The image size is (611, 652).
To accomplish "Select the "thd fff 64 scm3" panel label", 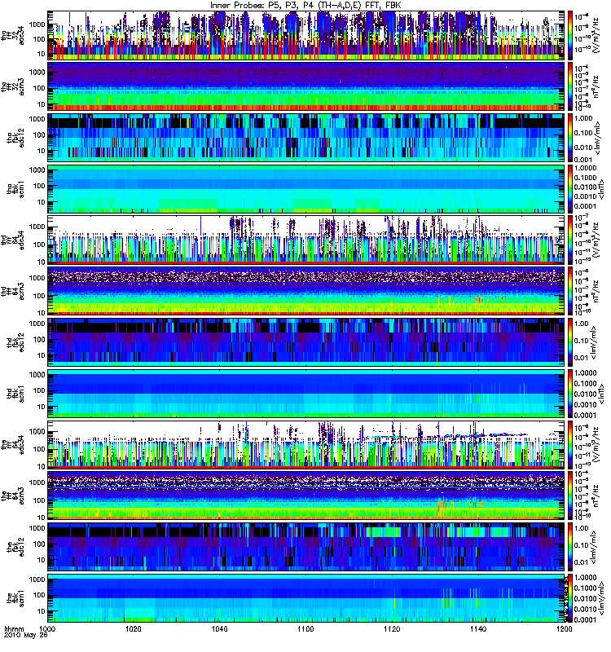I will [x=12, y=291].
